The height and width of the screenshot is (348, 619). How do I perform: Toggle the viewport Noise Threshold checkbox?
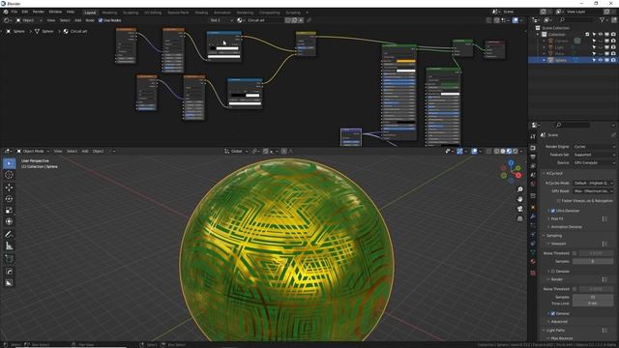coord(575,253)
